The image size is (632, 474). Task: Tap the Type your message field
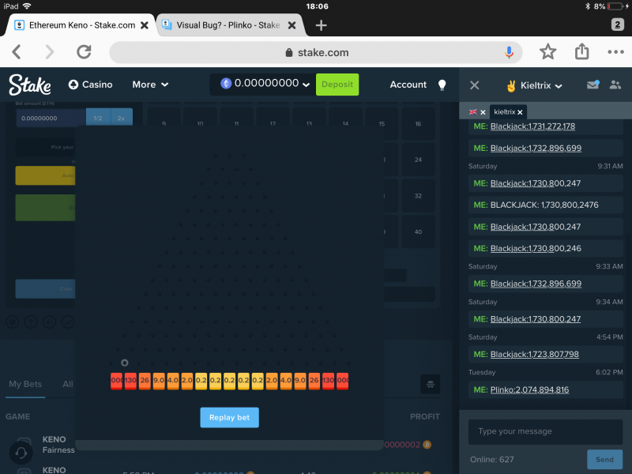click(545, 431)
